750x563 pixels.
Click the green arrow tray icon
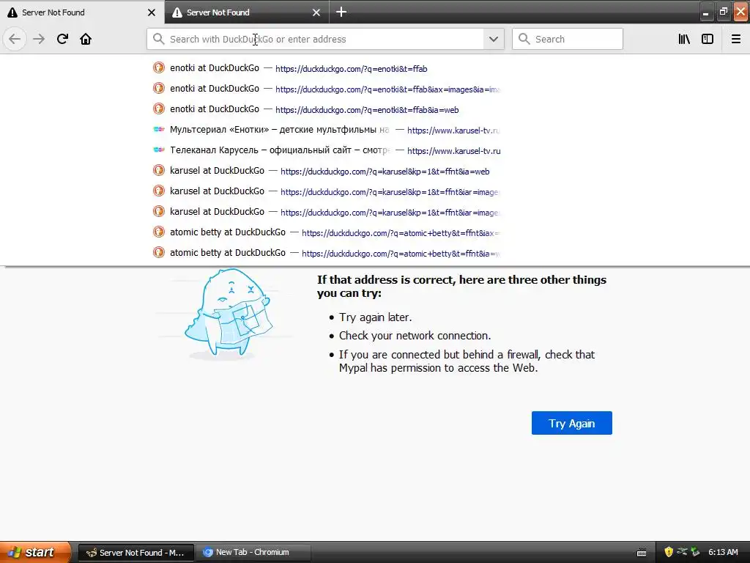point(696,552)
